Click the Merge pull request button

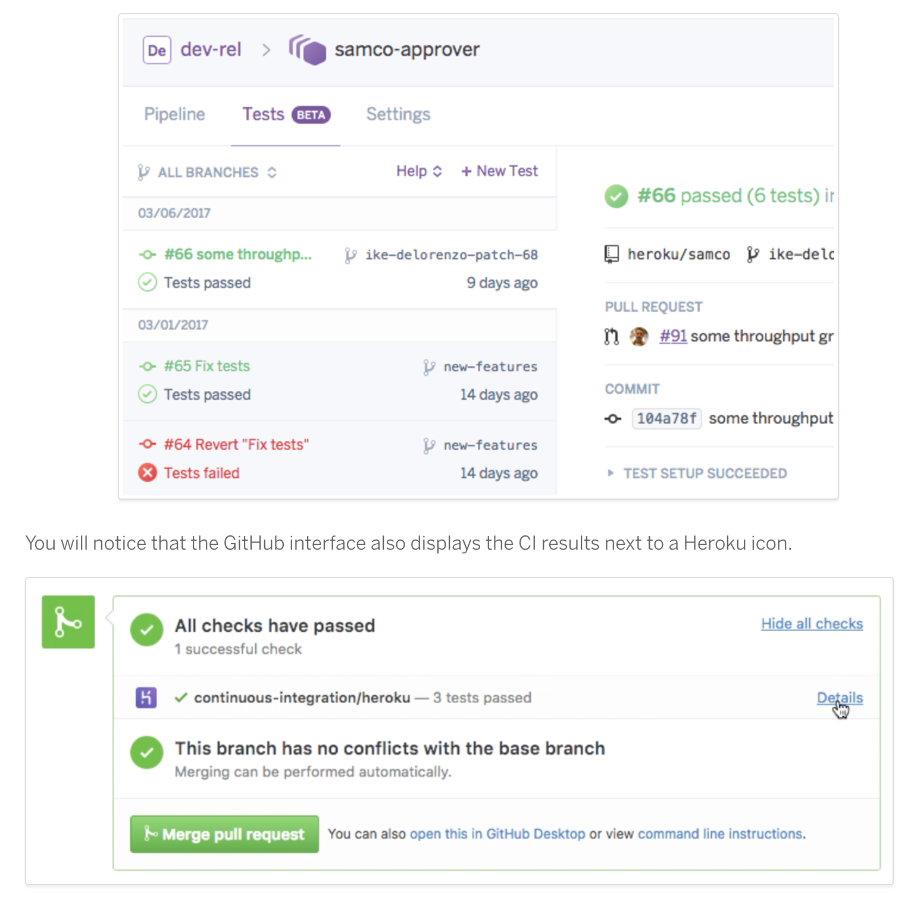tap(224, 834)
